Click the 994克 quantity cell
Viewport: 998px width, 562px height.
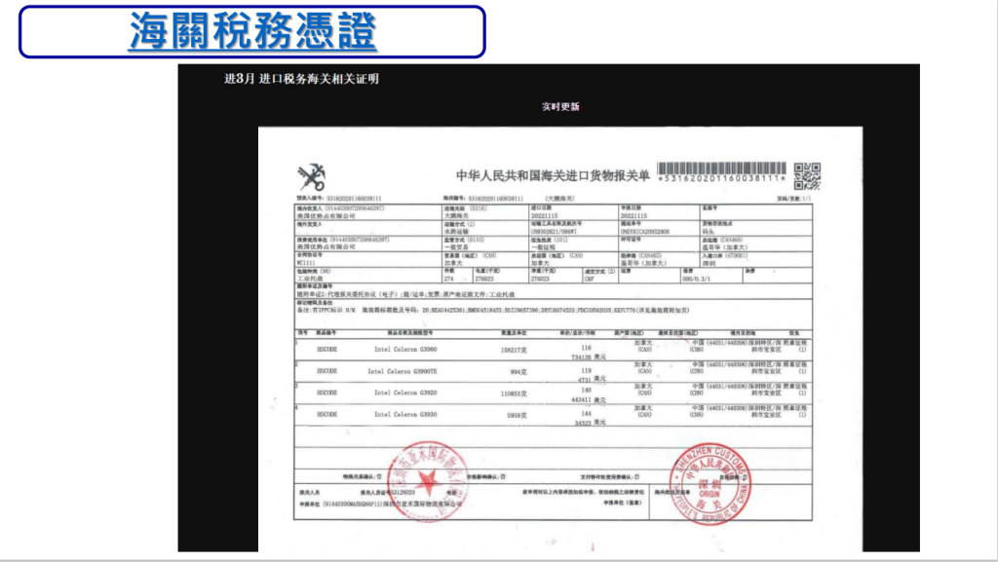click(x=517, y=372)
